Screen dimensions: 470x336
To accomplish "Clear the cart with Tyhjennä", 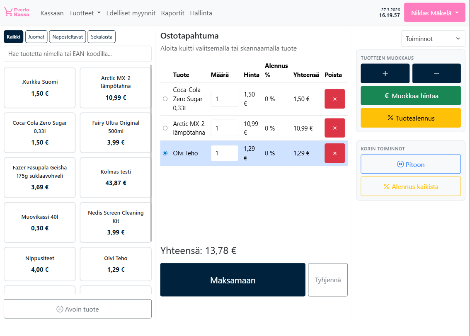I will click(x=328, y=280).
